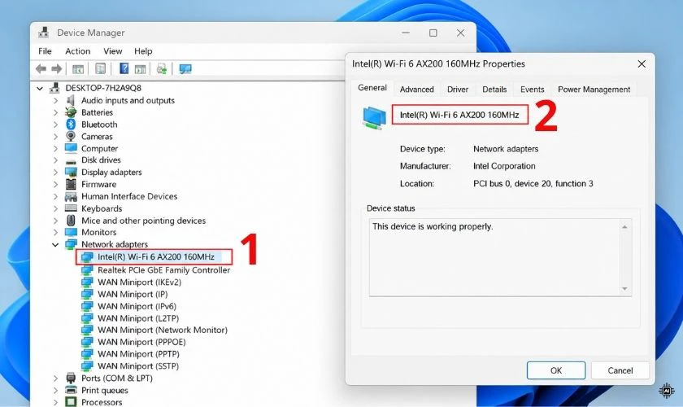Select the Human Interface Devices icon
Viewport: 683px width, 407px height.
click(x=71, y=196)
